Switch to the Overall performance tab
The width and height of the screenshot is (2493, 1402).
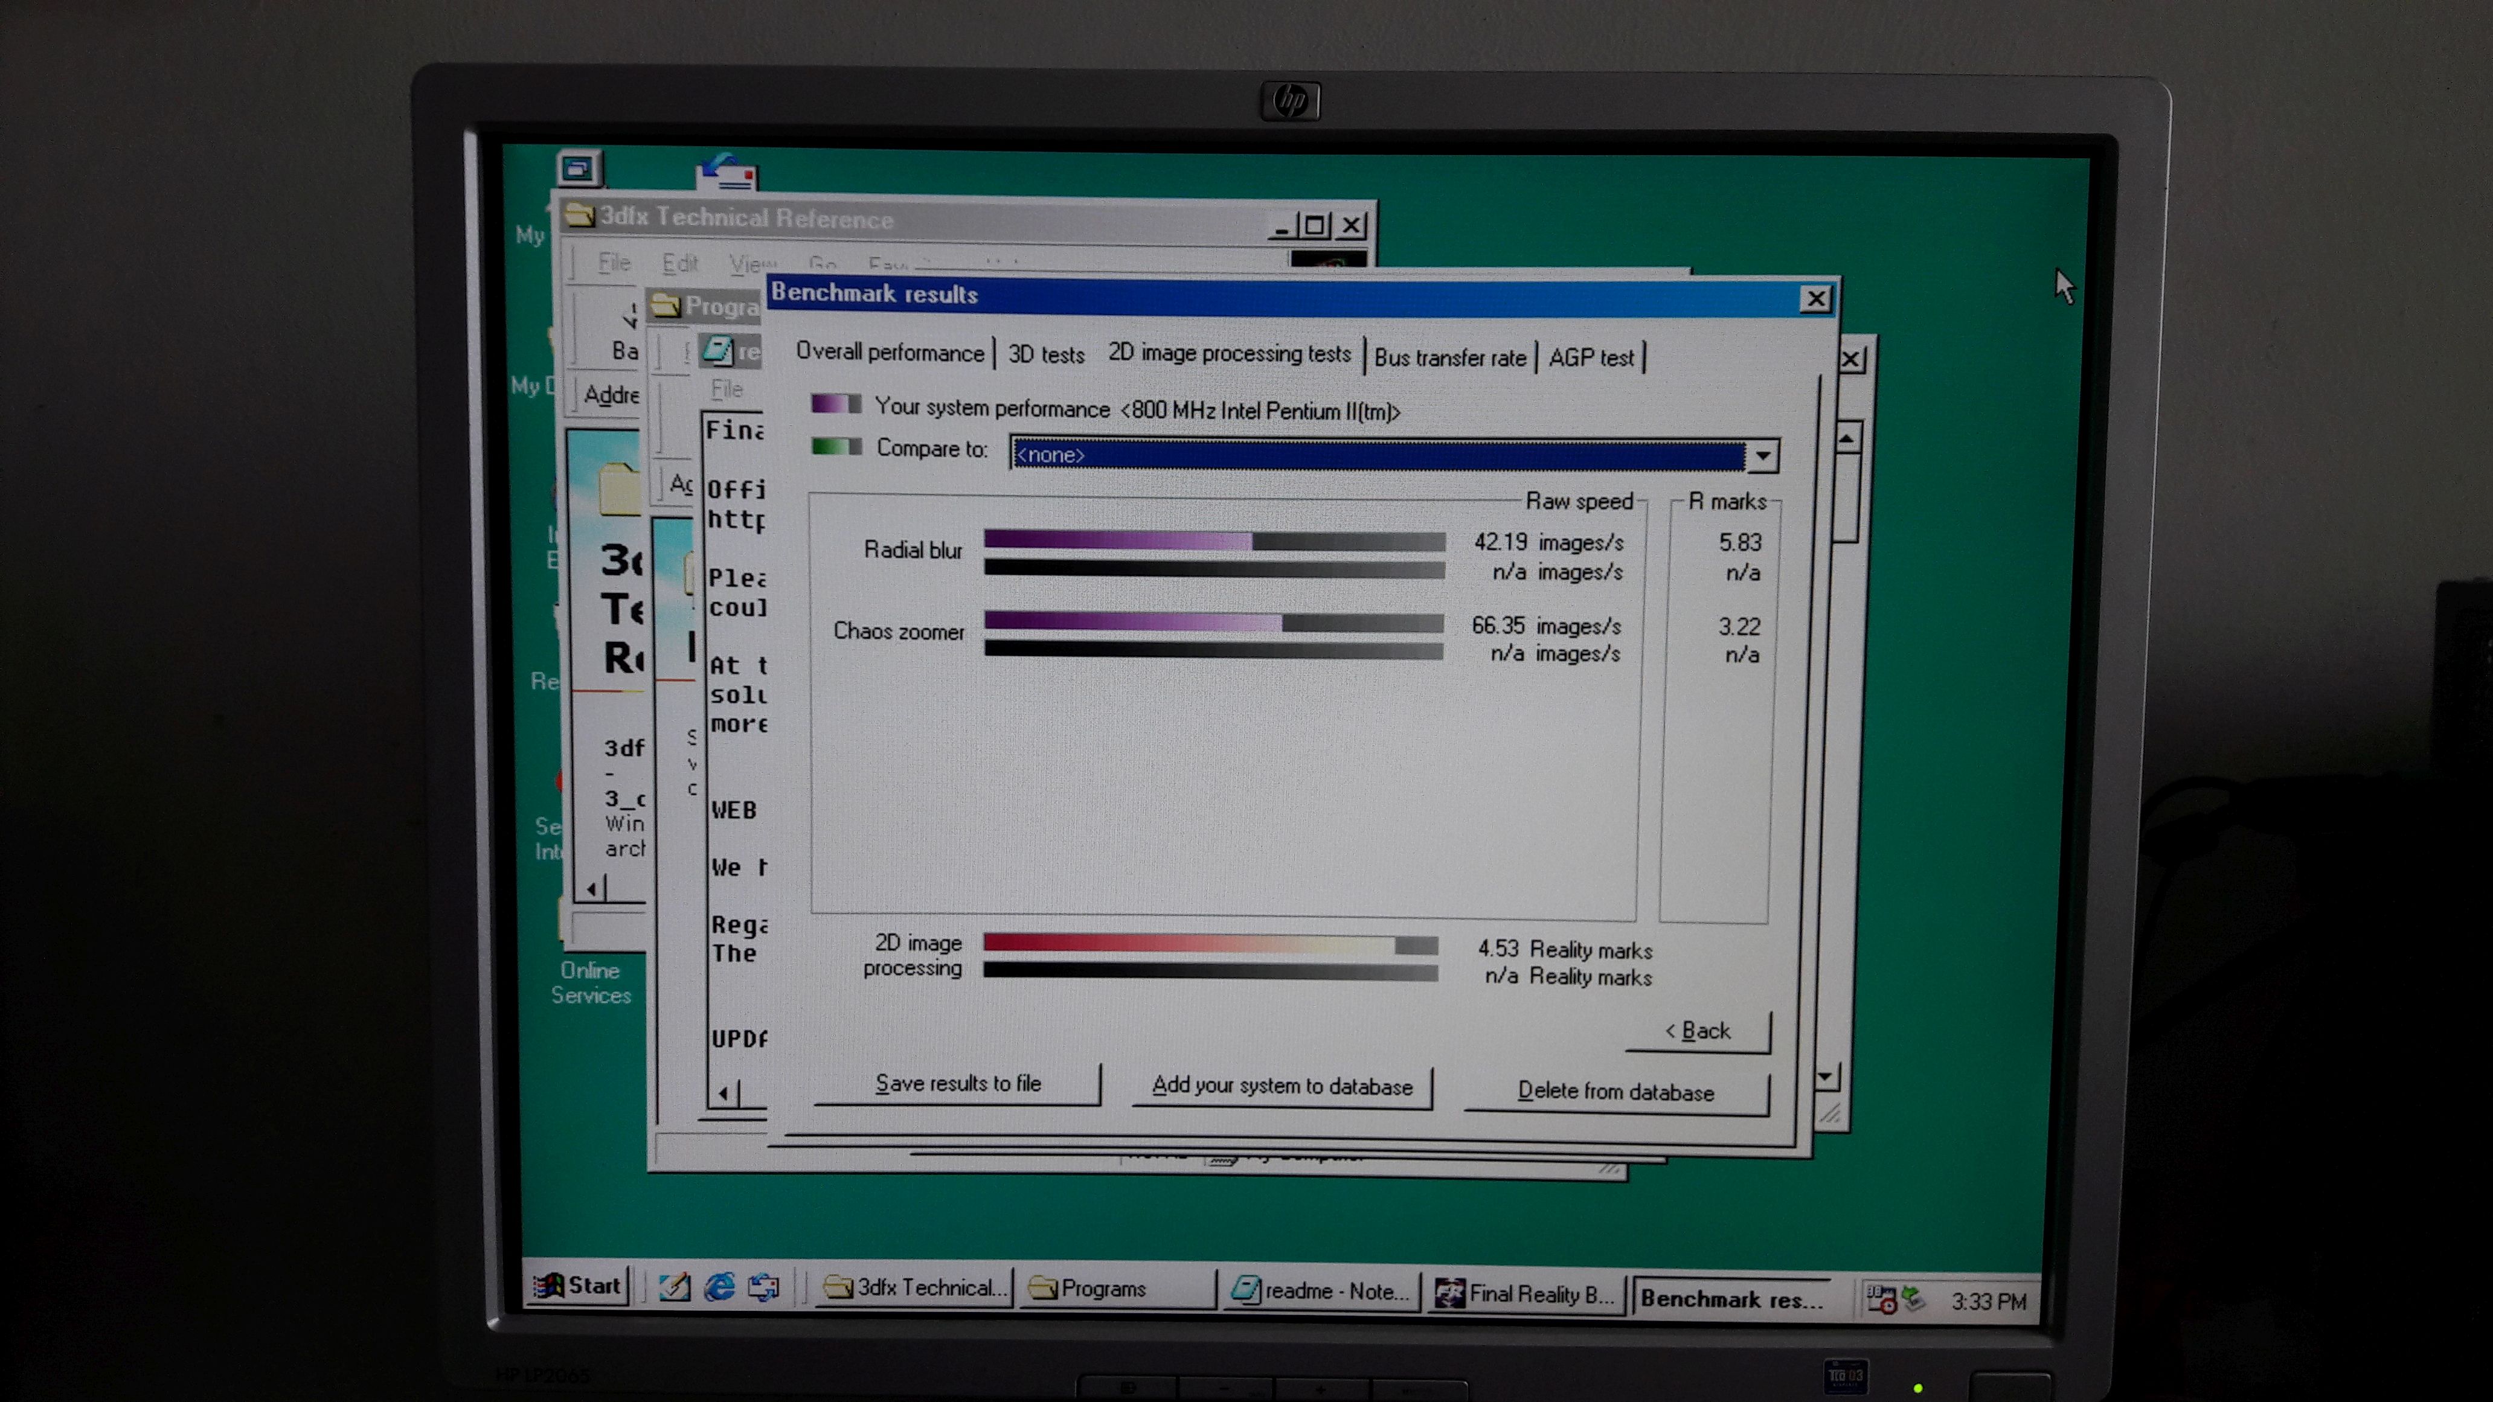(890, 352)
